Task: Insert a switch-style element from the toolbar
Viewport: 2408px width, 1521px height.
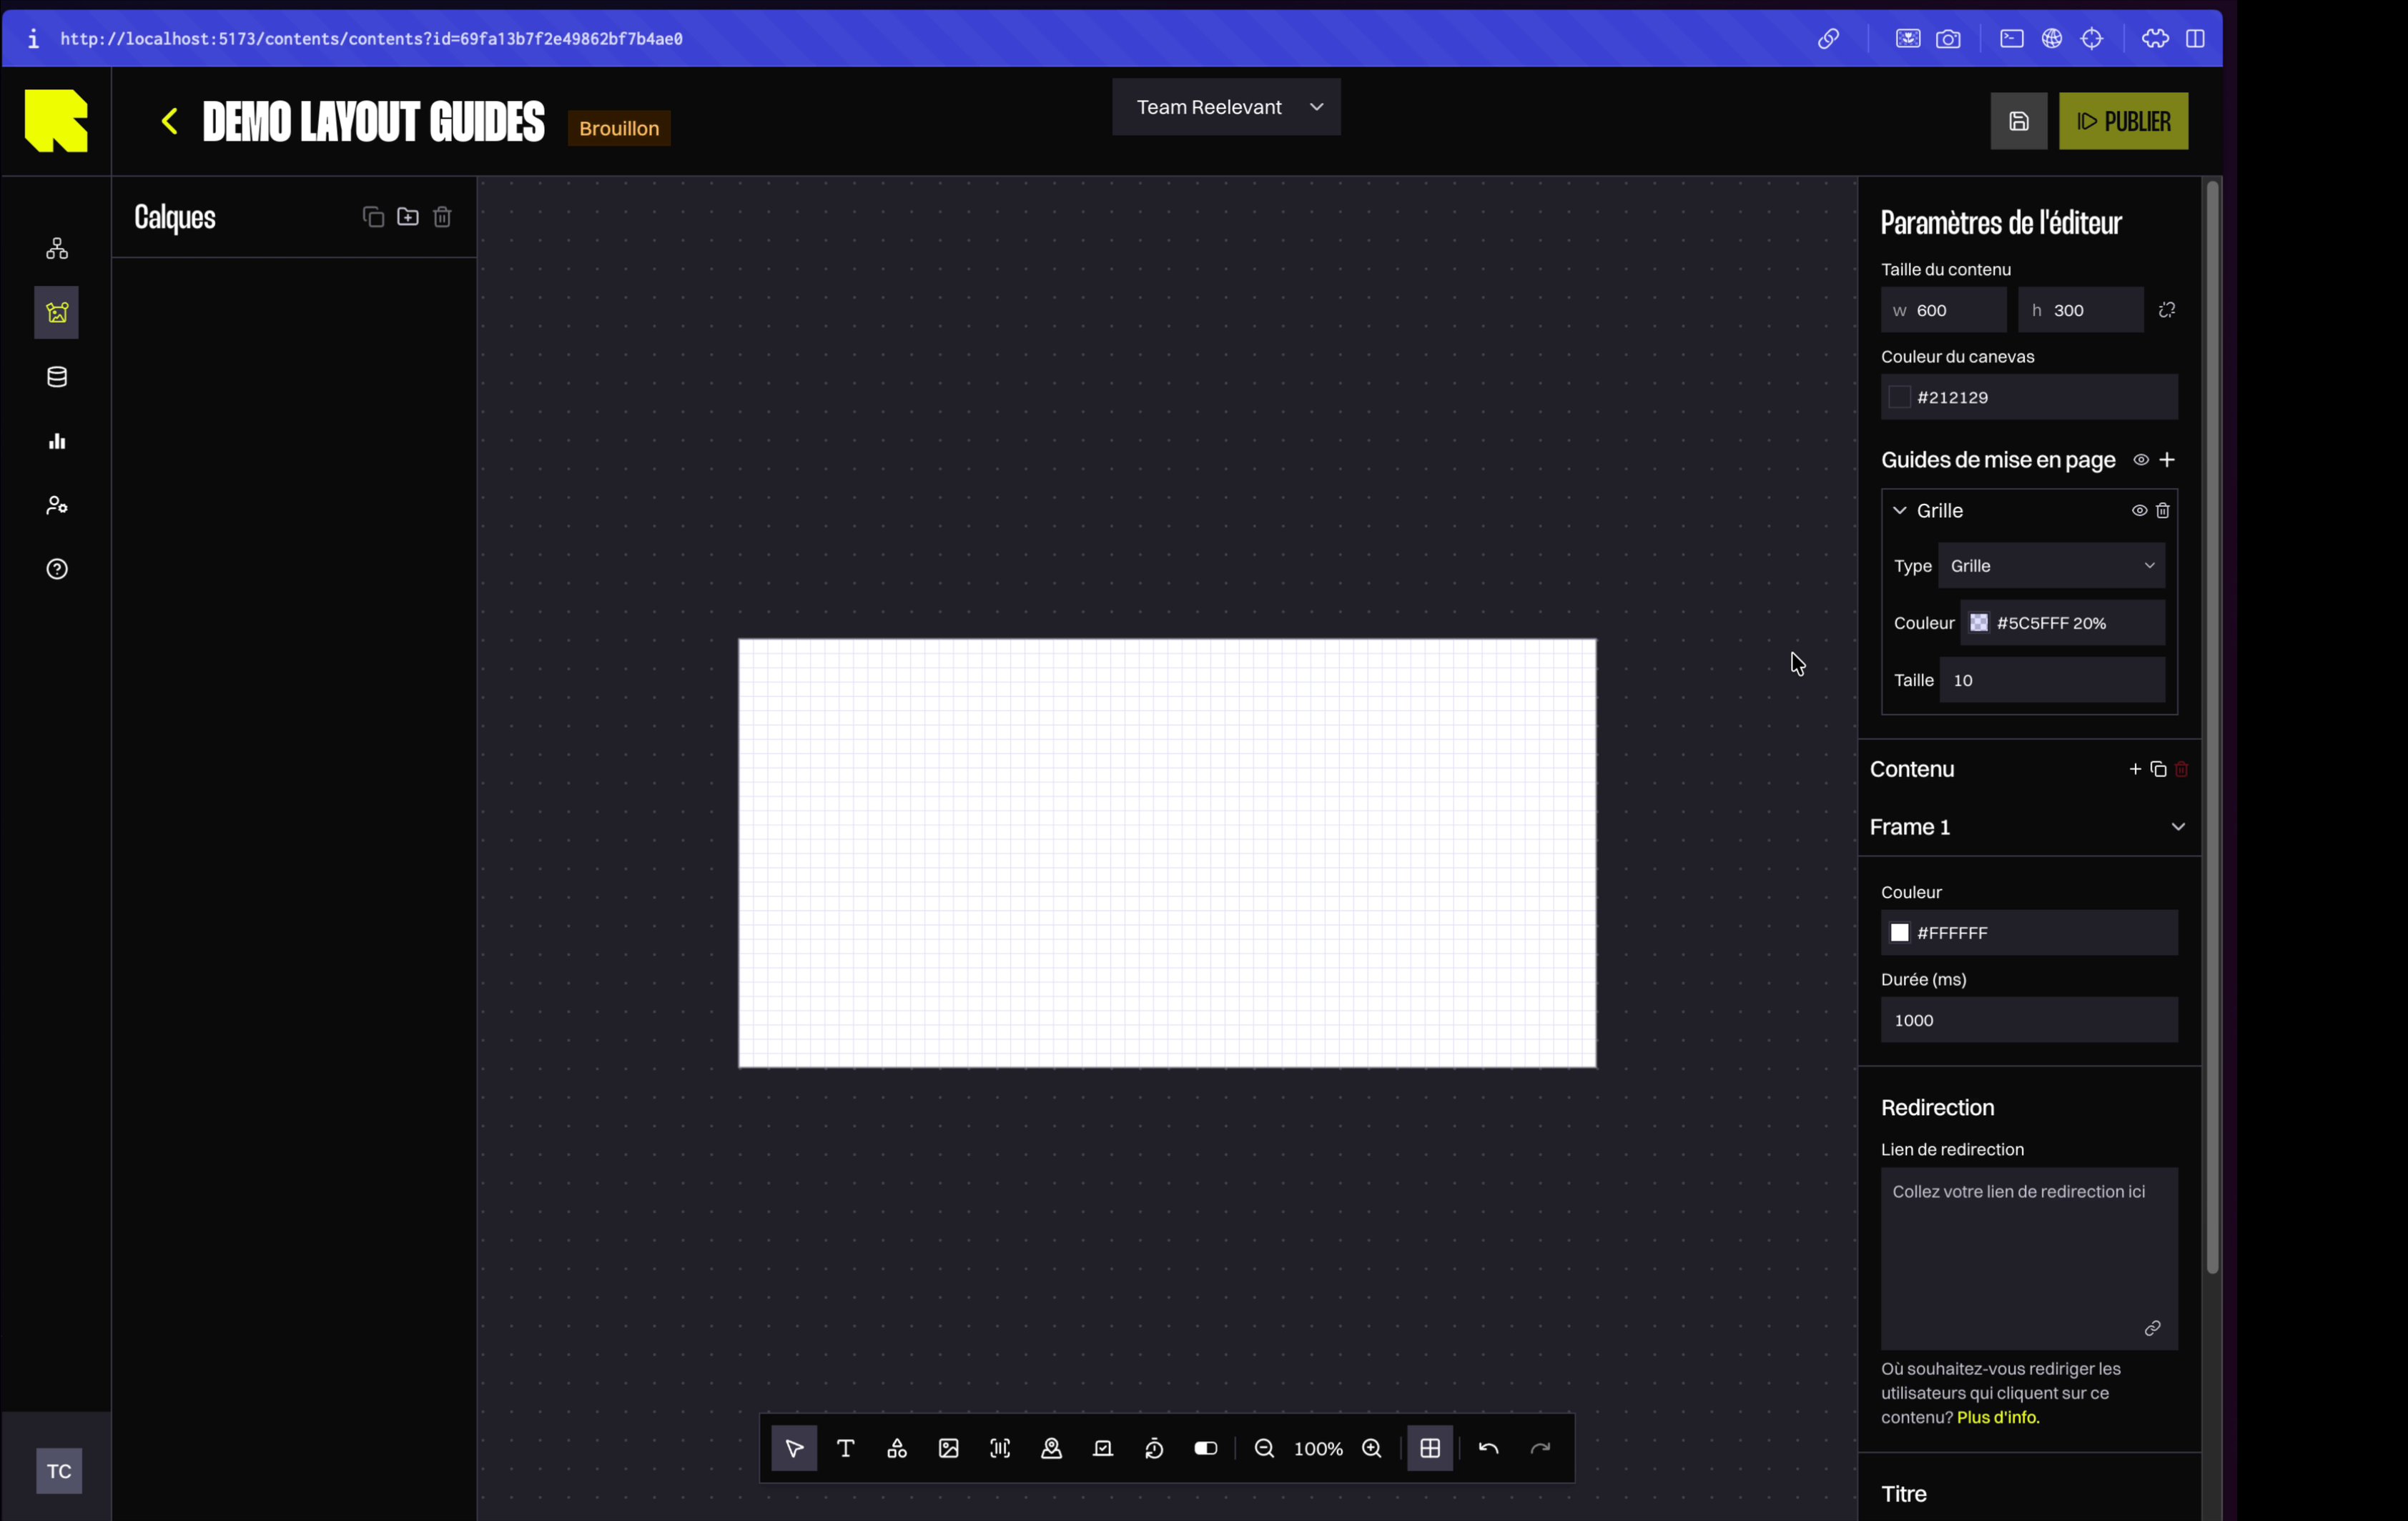Action: point(1206,1448)
